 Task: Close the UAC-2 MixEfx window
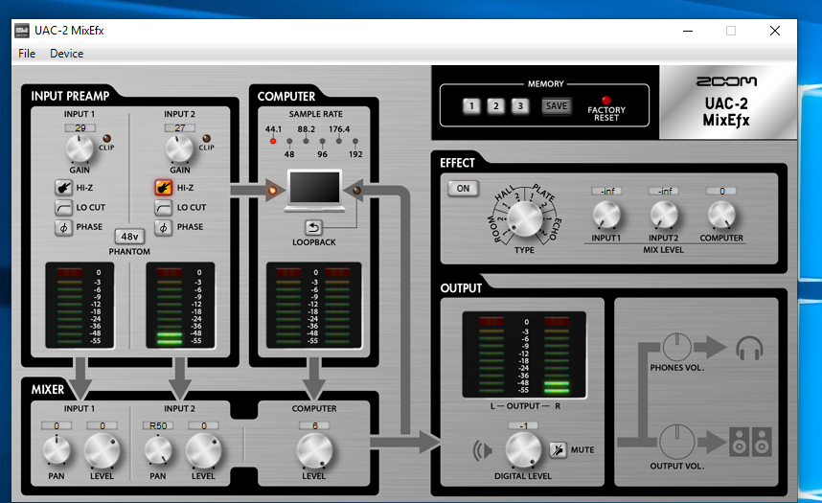pyautogui.click(x=775, y=31)
